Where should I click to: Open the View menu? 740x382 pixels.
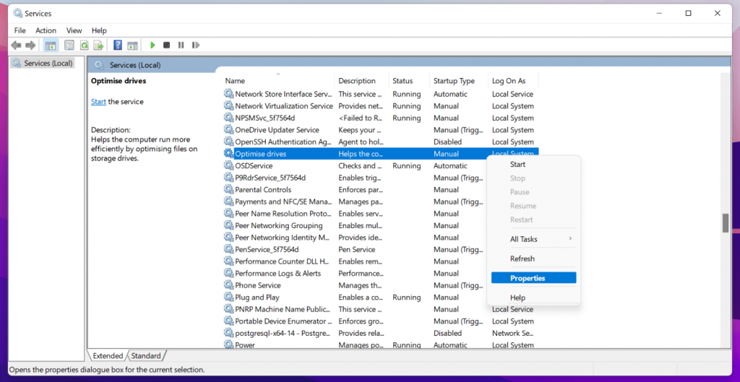74,30
